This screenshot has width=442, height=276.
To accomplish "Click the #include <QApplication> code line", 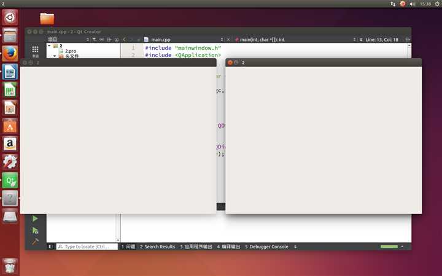I will pyautogui.click(x=183, y=55).
